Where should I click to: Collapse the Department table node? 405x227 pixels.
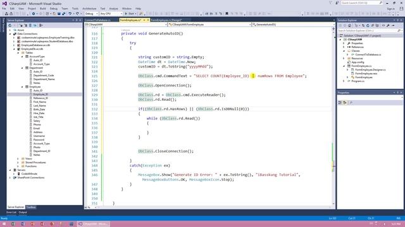22,68
